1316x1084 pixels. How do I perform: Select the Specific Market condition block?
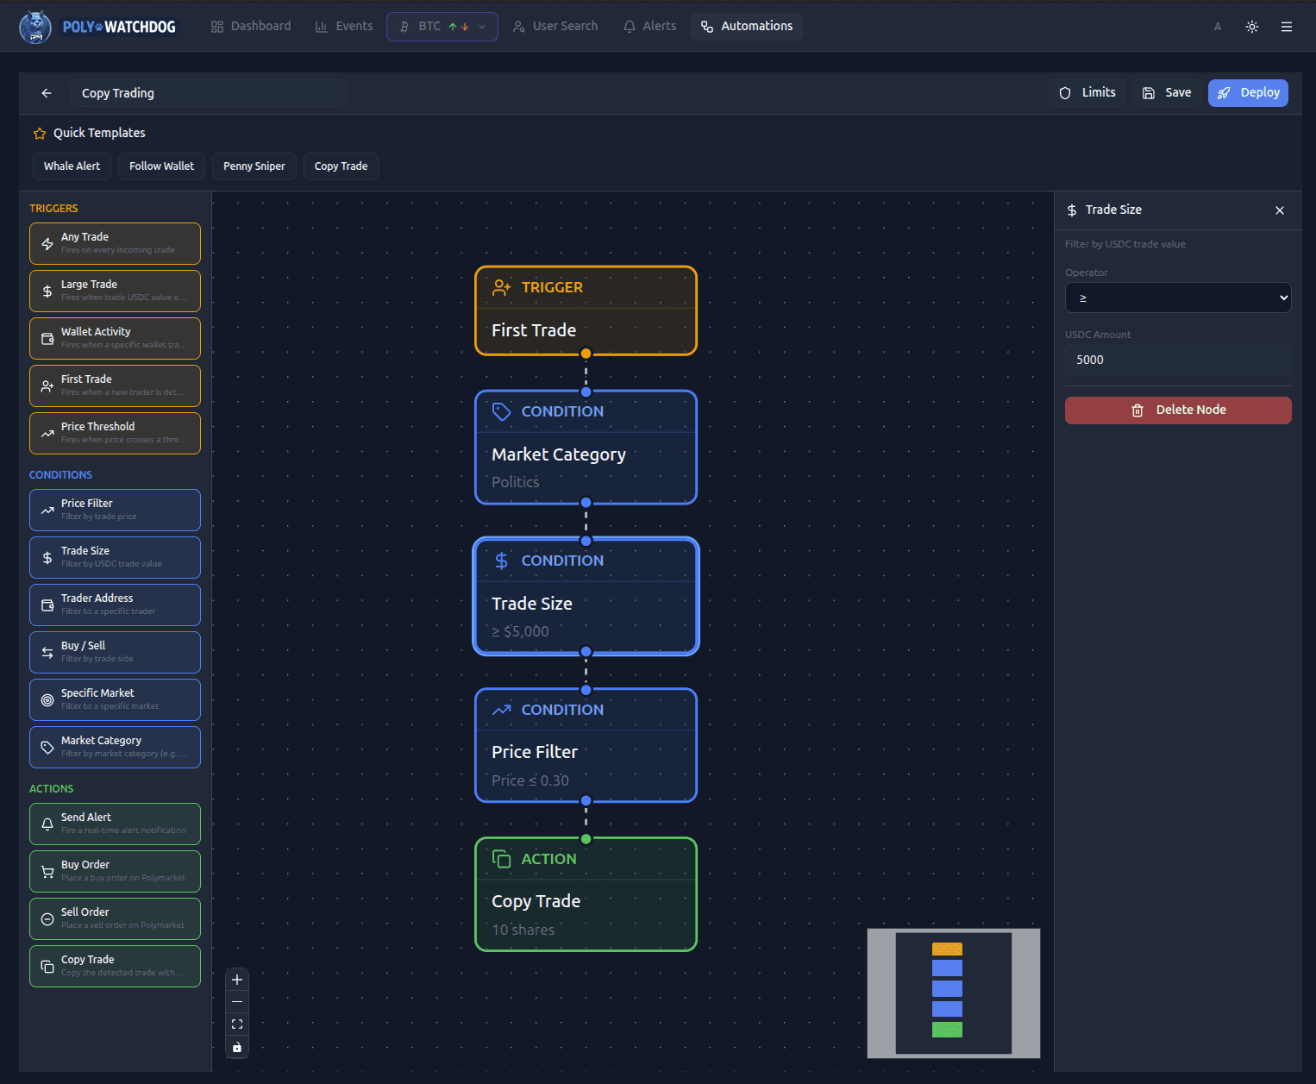[x=115, y=700]
